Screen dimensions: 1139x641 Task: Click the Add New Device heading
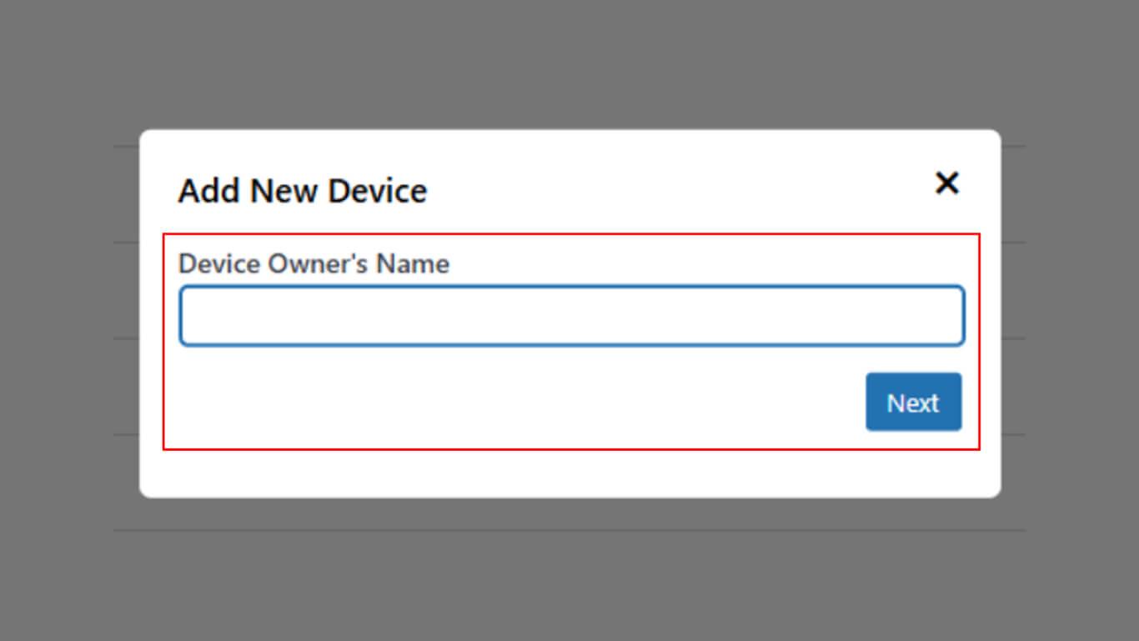pyautogui.click(x=302, y=191)
